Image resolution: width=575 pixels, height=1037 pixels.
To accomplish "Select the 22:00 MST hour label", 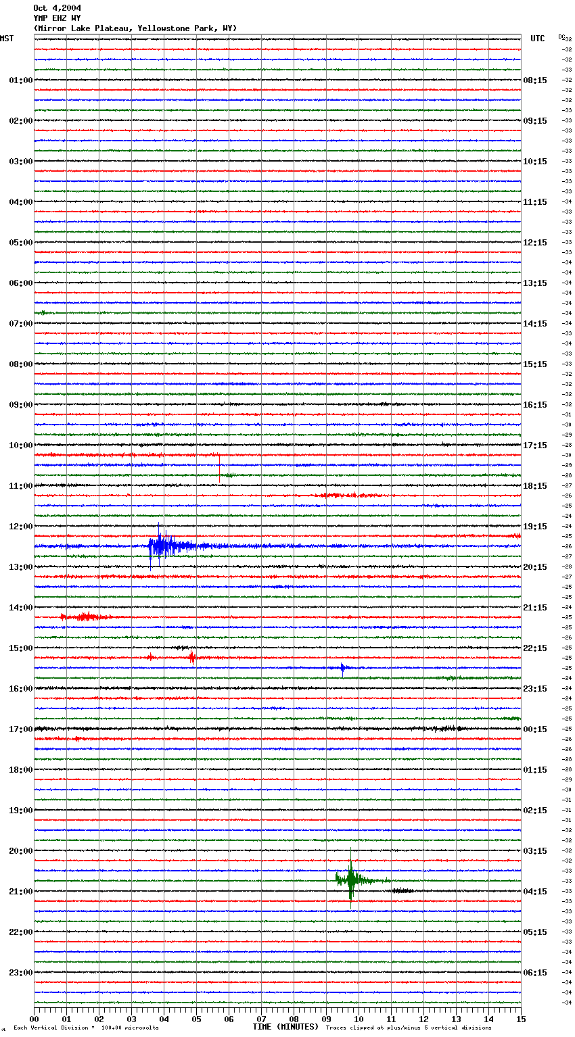I will click(x=21, y=932).
